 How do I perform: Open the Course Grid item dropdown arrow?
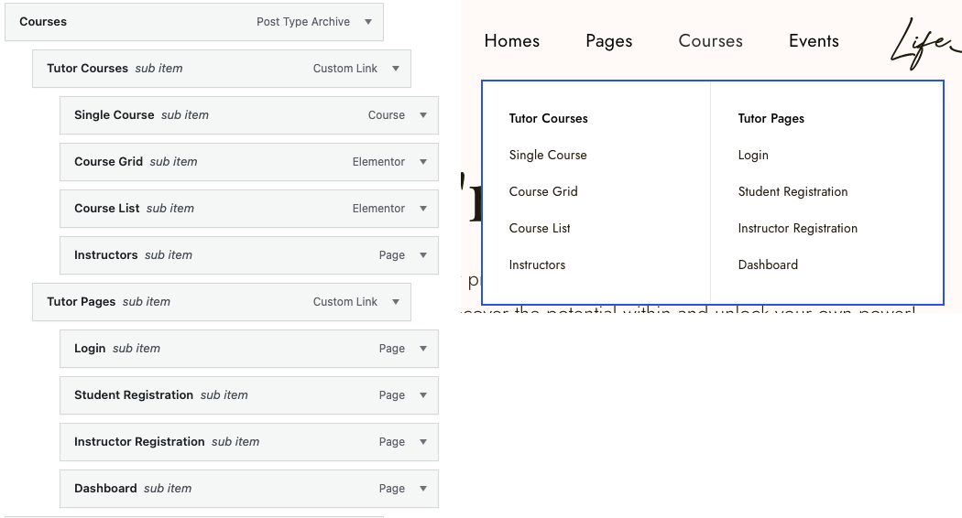[x=423, y=162]
